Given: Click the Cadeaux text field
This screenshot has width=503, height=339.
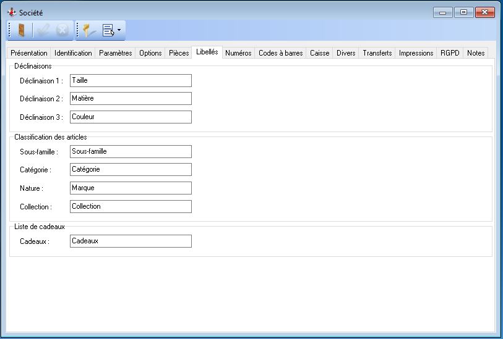Looking at the screenshot, I should point(131,241).
